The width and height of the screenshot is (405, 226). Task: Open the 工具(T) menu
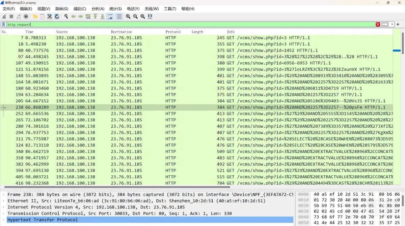(x=170, y=9)
